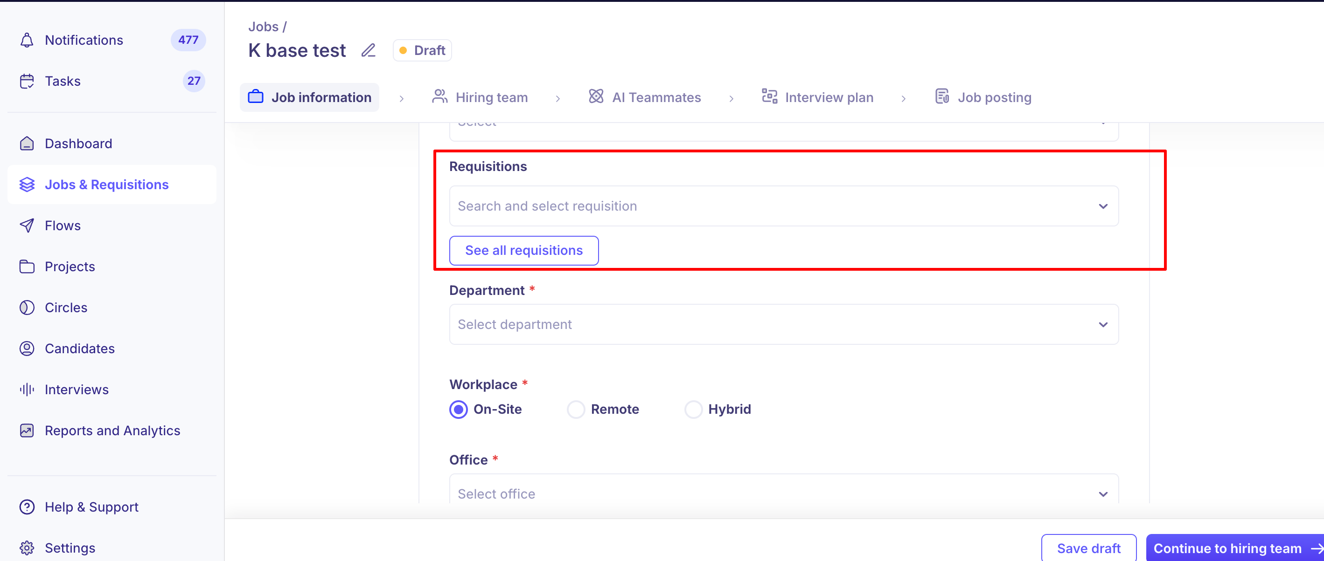Viewport: 1324px width, 561px height.
Task: Click the Jobs & Requisitions layers icon
Action: pyautogui.click(x=27, y=185)
